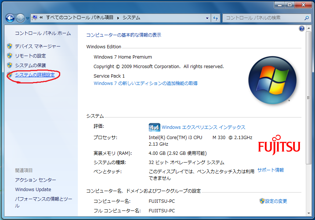Maximize the System window
This screenshot has width=315, height=220.
coord(290,5)
